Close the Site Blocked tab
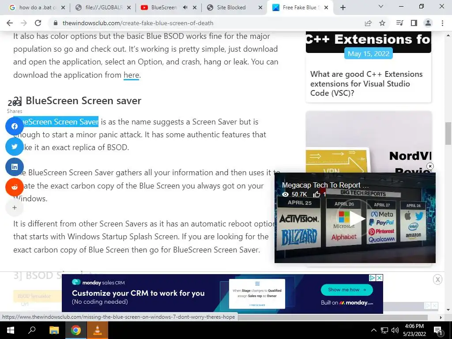This screenshot has height=339, width=452. (260, 8)
